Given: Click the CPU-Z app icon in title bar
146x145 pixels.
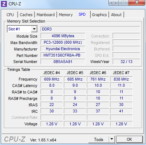Looking at the screenshot, I should pos(4,4).
